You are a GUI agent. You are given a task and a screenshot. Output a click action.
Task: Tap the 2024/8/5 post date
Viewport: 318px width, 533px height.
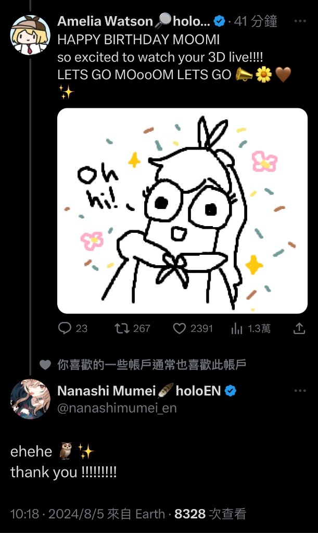click(76, 514)
